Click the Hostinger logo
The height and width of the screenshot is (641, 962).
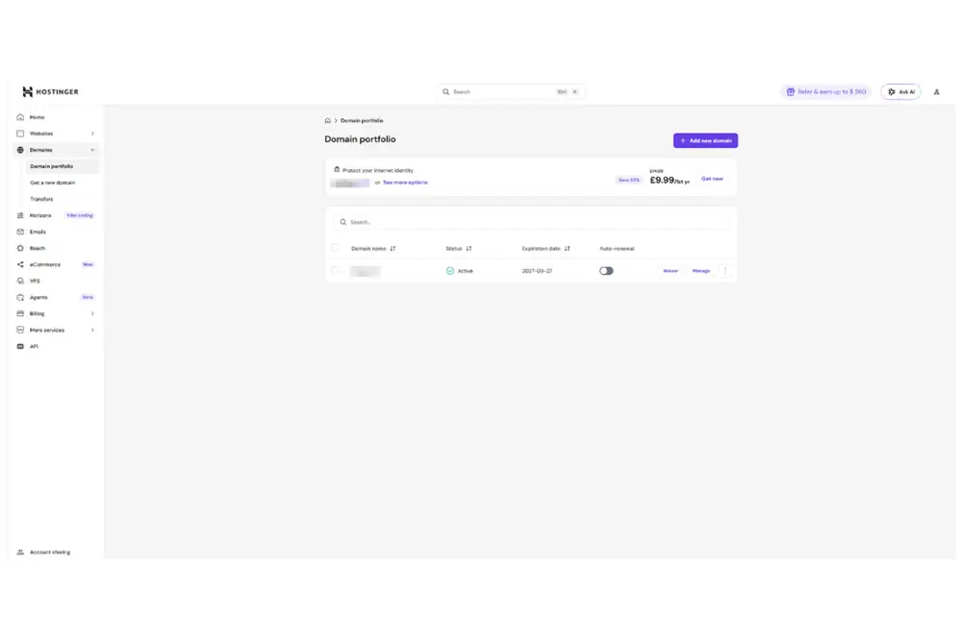pos(50,92)
